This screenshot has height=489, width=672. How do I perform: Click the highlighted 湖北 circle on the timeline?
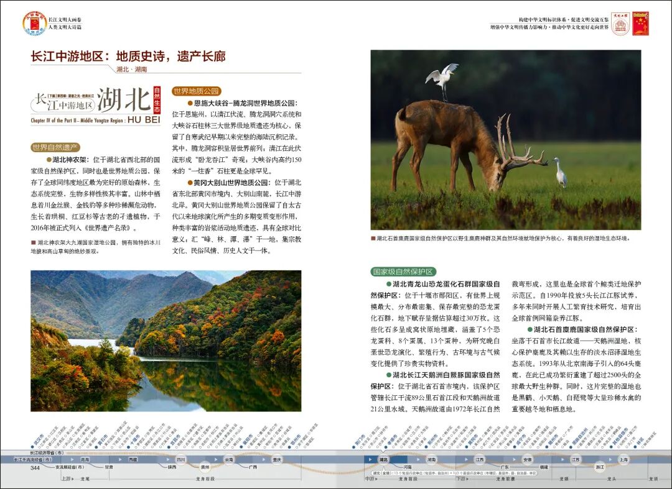(x=383, y=459)
